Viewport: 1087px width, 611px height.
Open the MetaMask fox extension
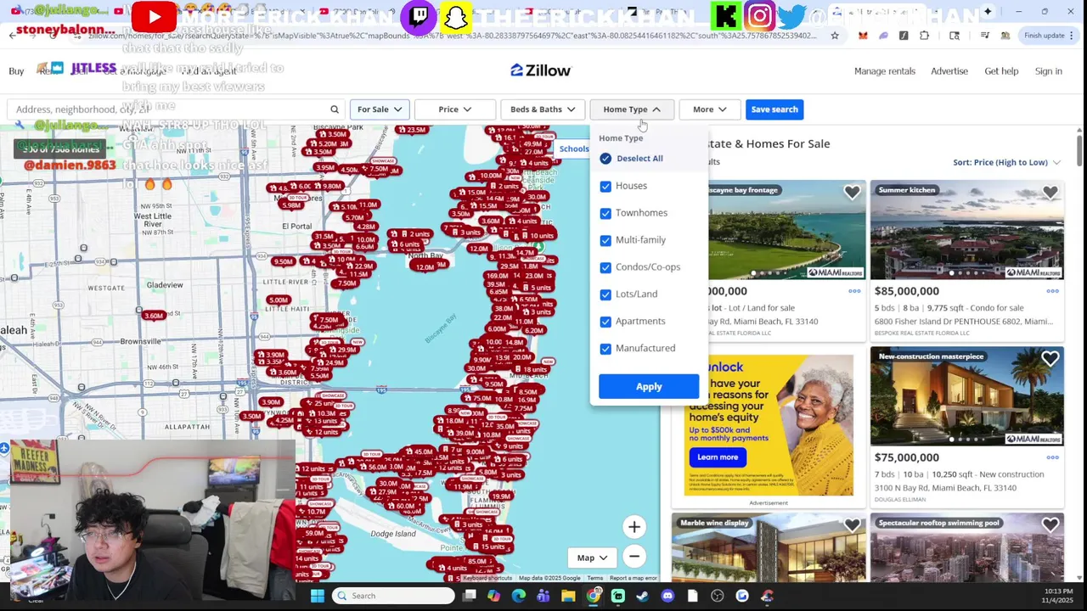pos(863,36)
